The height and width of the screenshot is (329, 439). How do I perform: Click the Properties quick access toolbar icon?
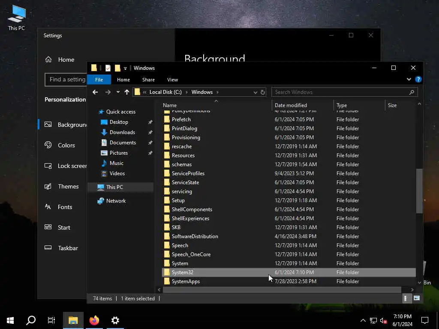[x=108, y=68]
